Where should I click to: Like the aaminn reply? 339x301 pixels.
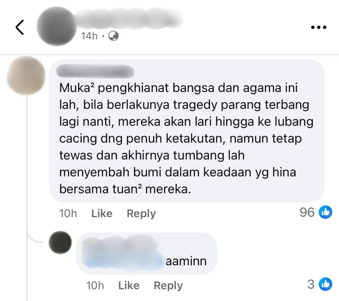point(129,285)
